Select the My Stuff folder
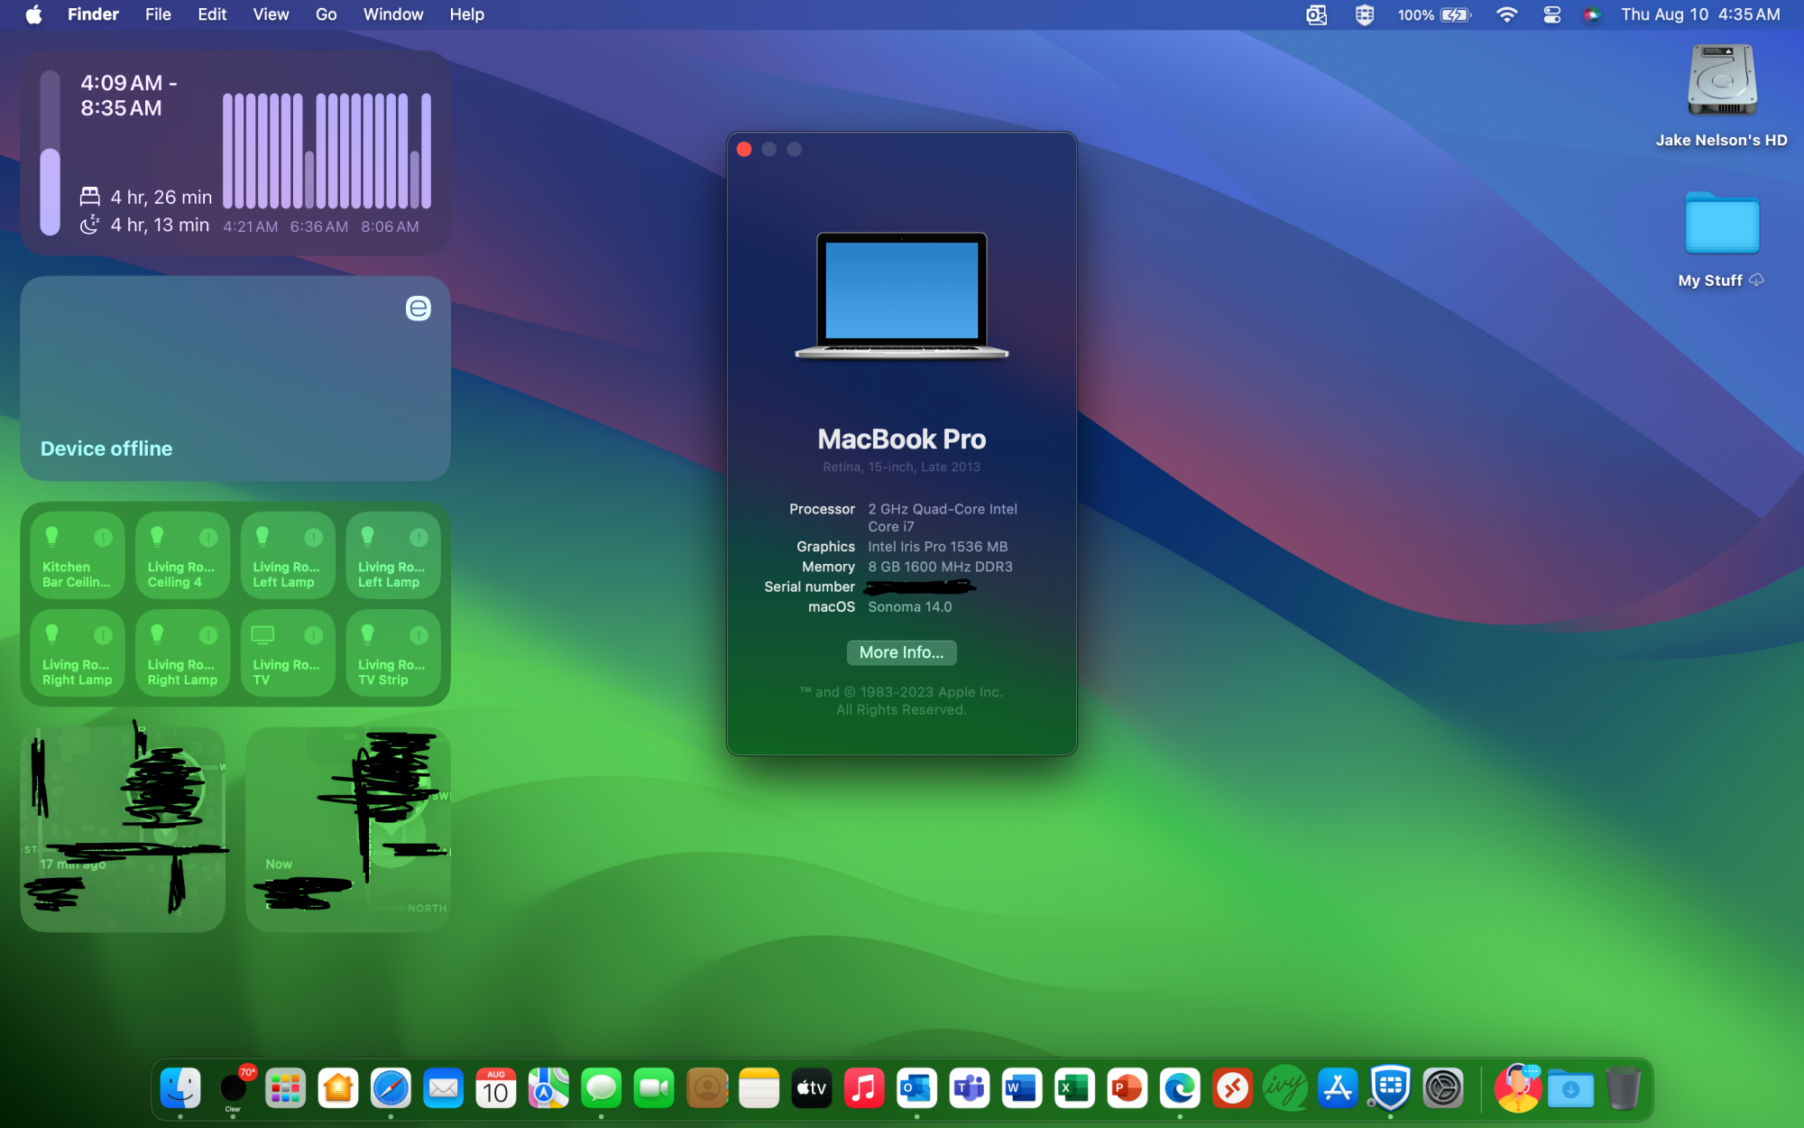Image resolution: width=1804 pixels, height=1128 pixels. tap(1721, 223)
